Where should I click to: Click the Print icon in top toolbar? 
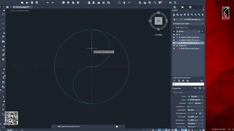click(x=63, y=3)
